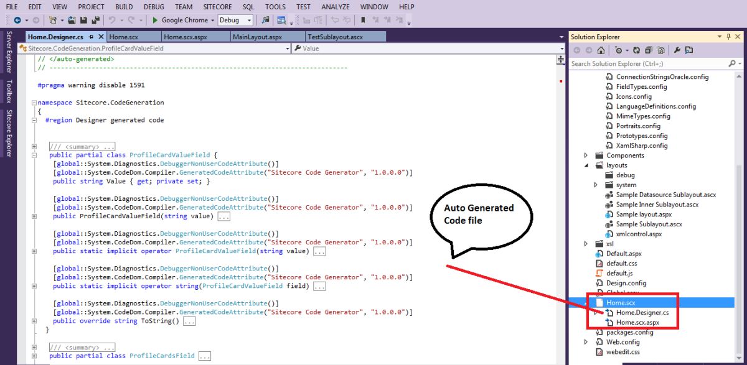Open the BUILD menu
Screen dimensions: 747x365
124,7
